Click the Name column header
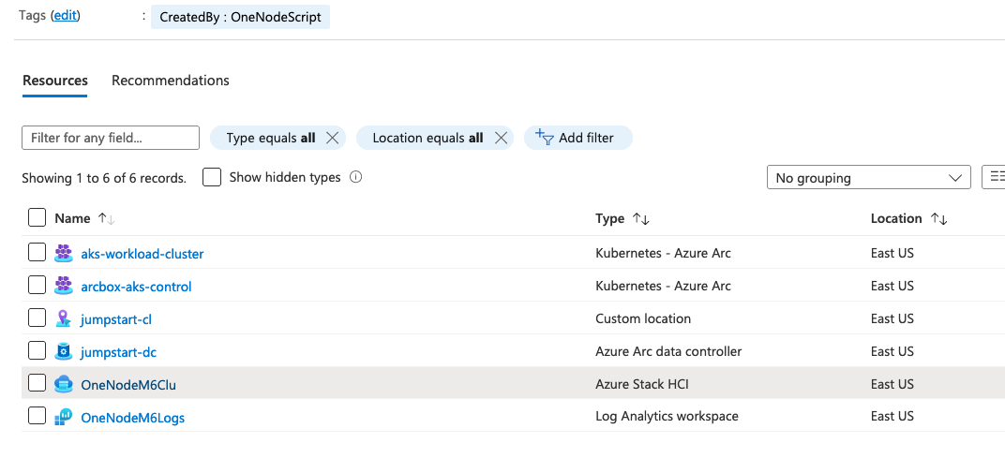This screenshot has width=1005, height=473. (72, 218)
